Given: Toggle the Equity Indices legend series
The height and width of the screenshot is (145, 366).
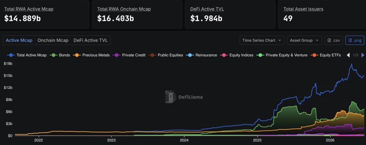Looking at the screenshot, I should [237, 55].
